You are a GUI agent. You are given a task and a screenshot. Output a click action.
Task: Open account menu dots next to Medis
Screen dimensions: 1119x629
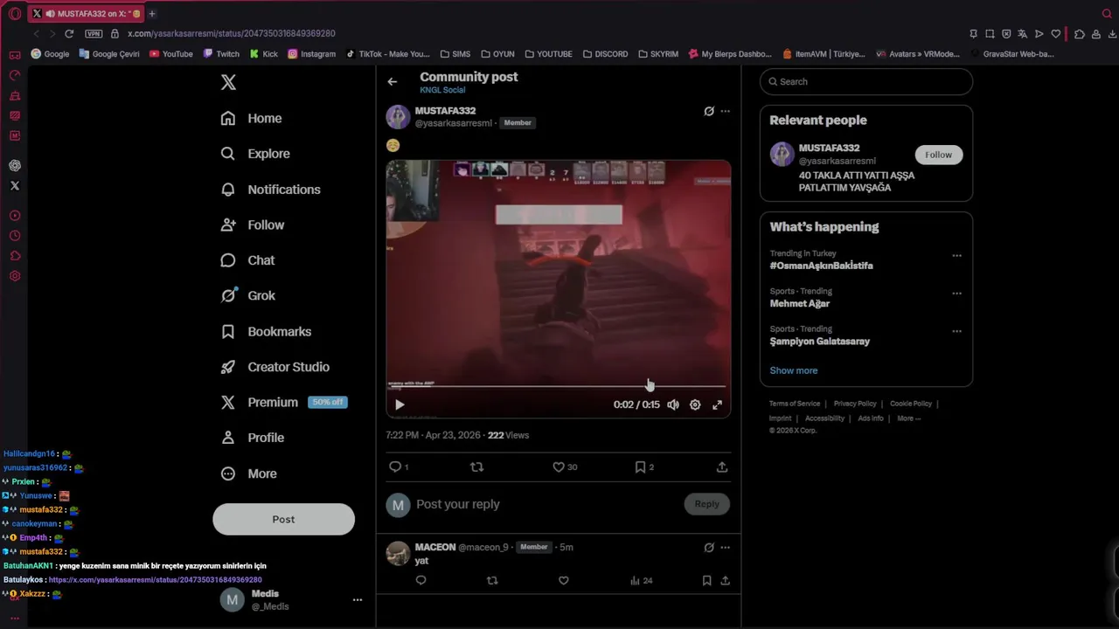tap(357, 599)
